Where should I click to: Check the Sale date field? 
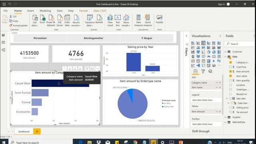[x=230, y=99]
